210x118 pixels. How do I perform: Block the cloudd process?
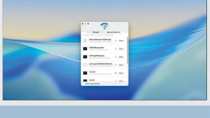coord(121,73)
